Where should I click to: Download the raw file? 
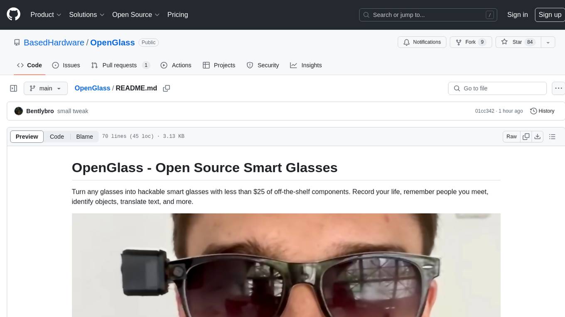tap(537, 137)
